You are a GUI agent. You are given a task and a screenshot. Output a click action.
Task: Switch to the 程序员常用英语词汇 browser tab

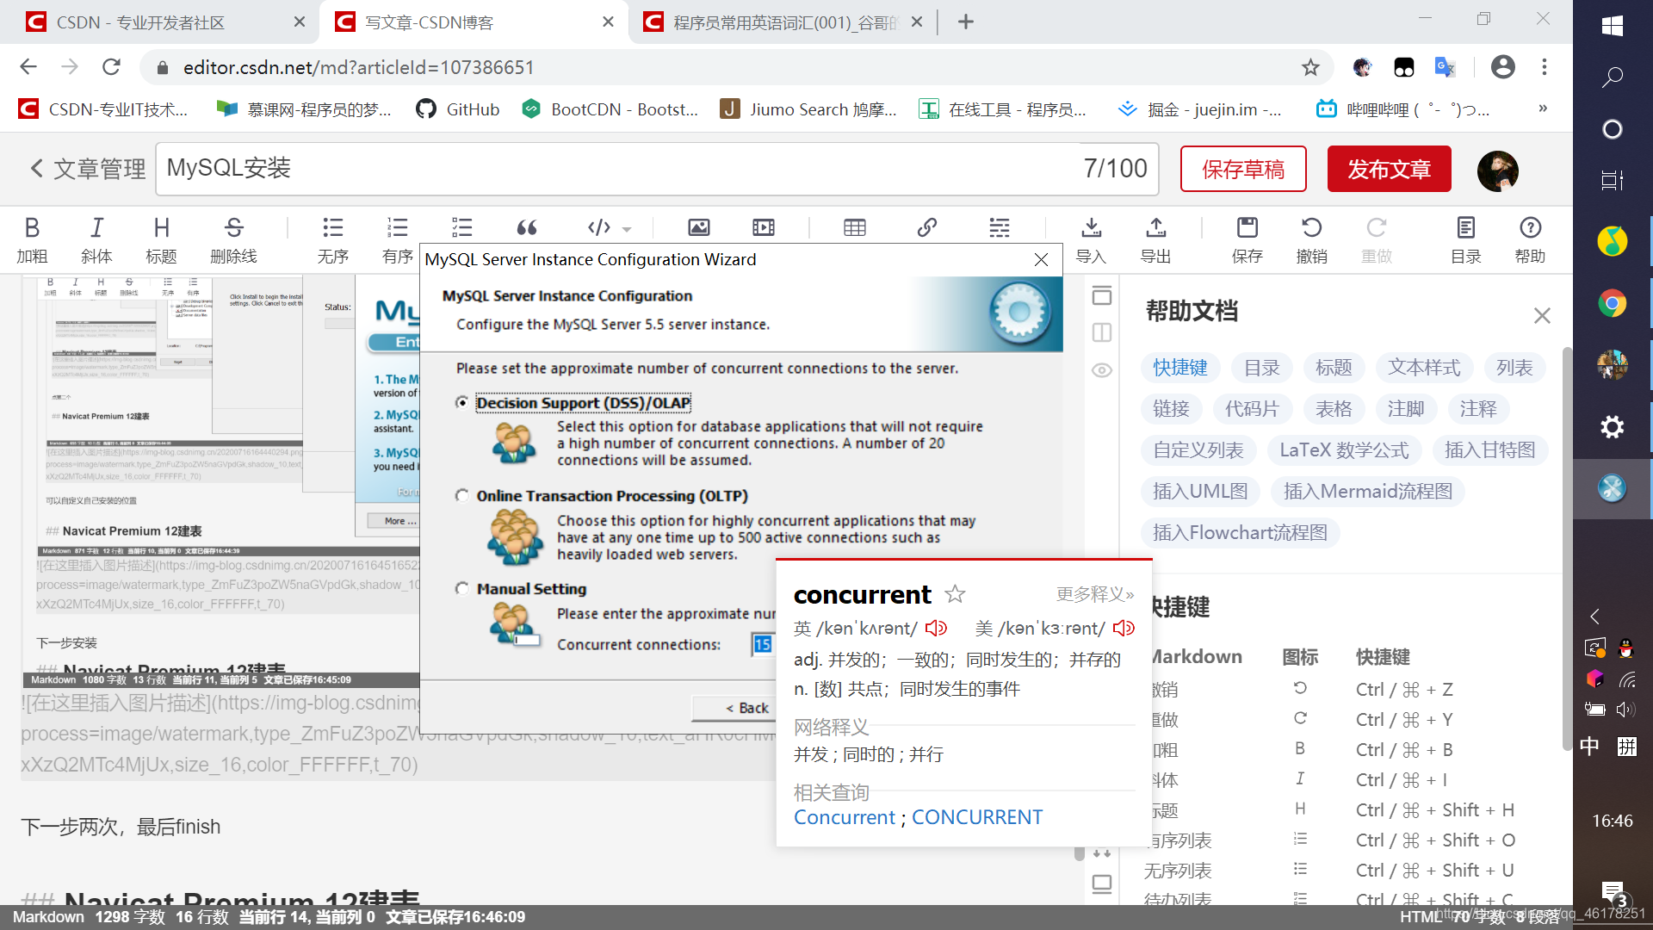781,22
